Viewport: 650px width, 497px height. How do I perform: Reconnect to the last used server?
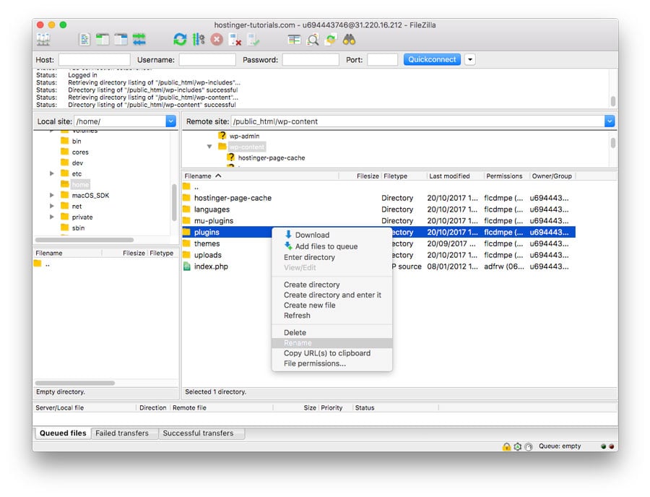253,40
